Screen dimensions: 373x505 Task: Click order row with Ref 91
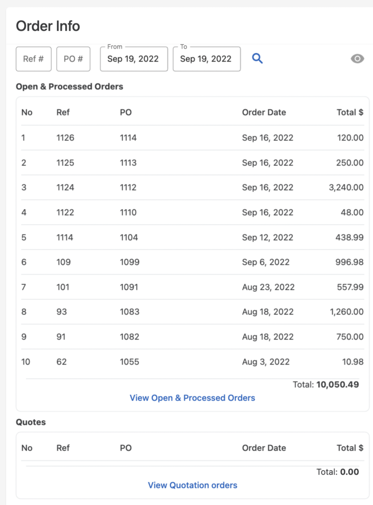point(61,337)
